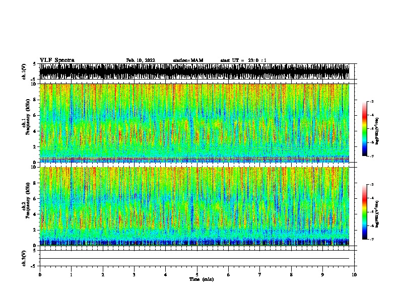Click the "7" tick on the time axis
Image resolution: width=399 pixels, height=308 pixels.
[x=260, y=275]
